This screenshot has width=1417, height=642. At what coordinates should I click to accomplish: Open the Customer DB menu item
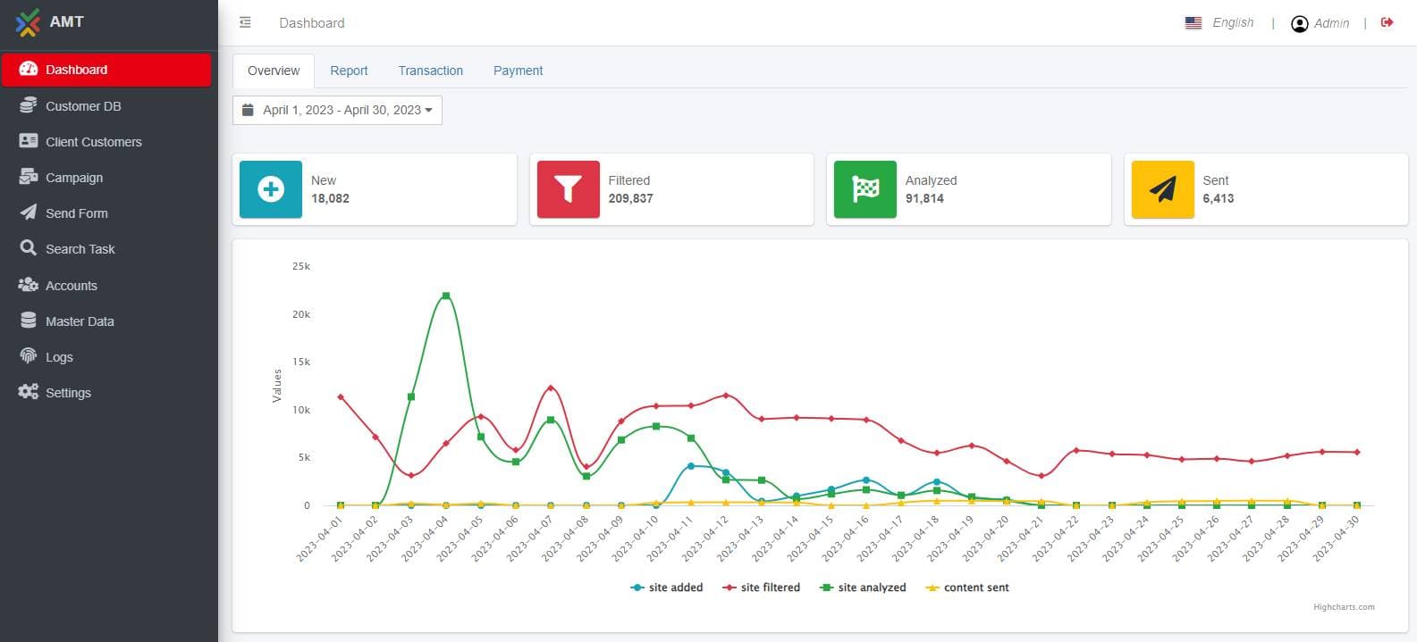pos(106,105)
